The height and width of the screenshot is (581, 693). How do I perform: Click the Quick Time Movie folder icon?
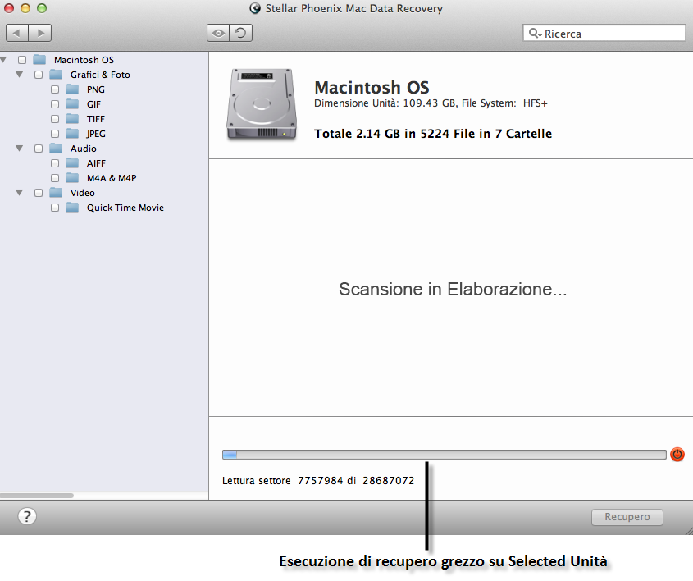point(72,208)
